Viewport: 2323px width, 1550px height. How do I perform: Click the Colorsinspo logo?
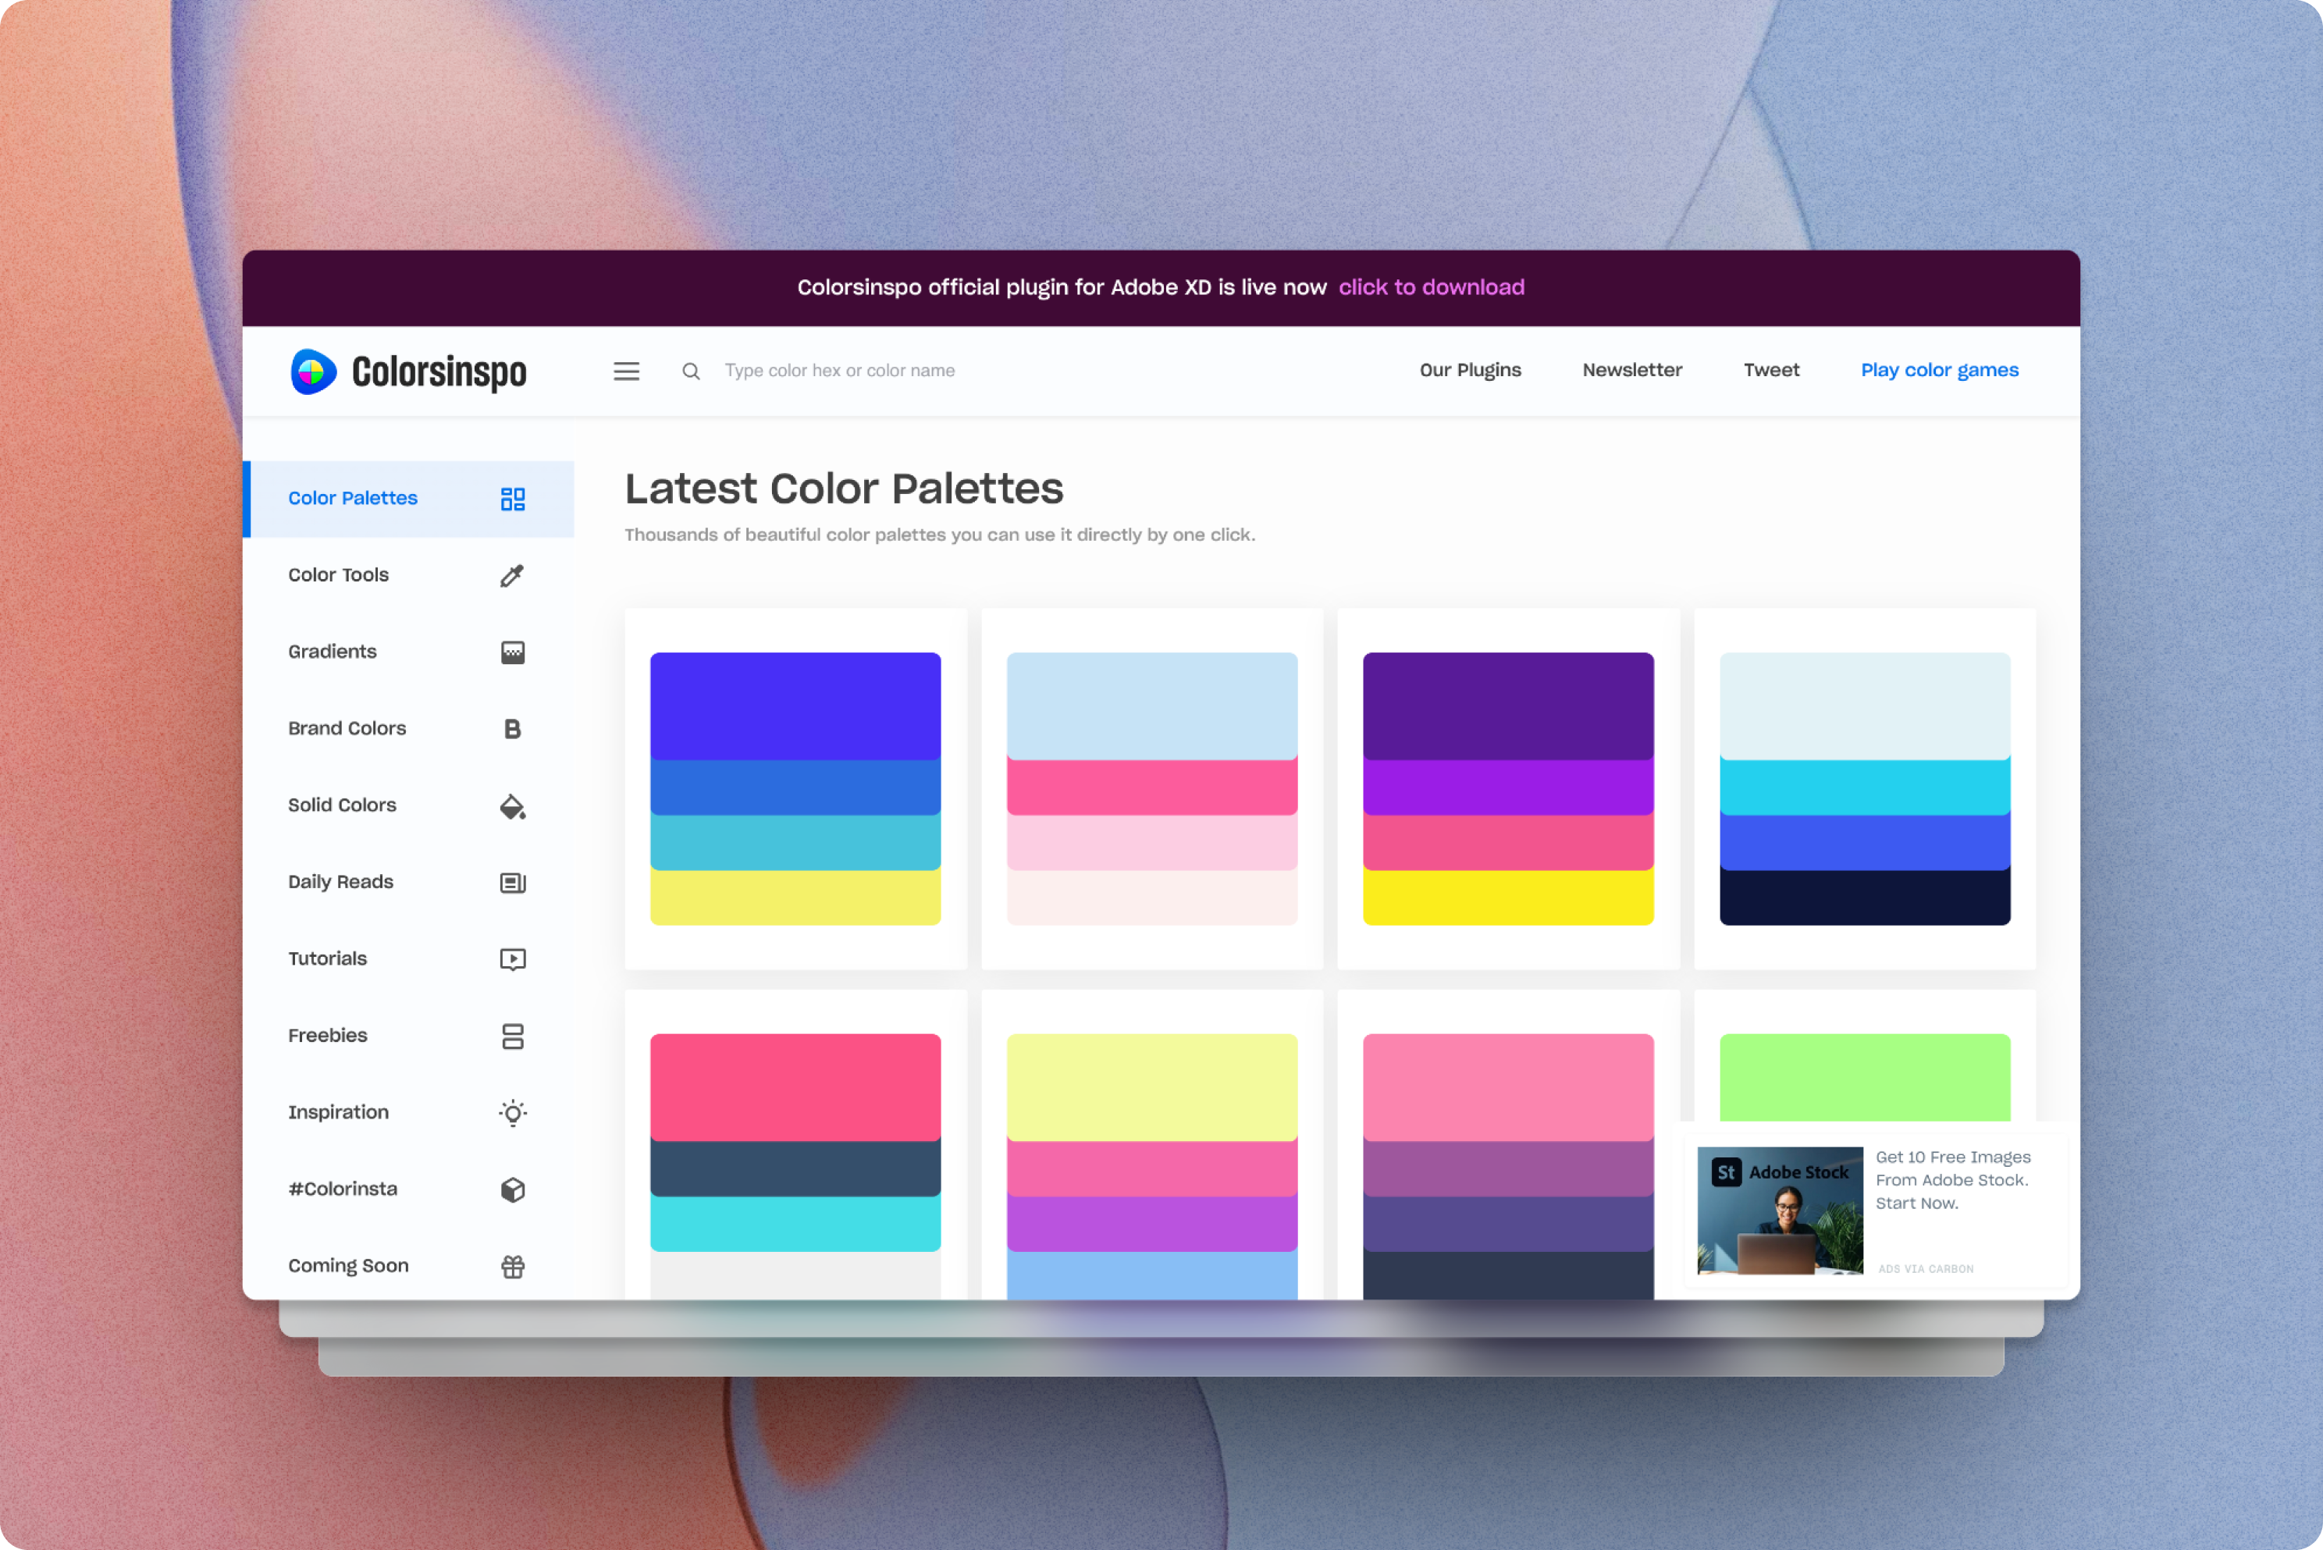pyautogui.click(x=408, y=371)
